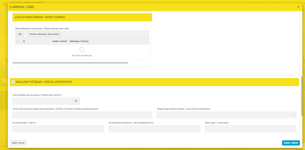Tick the select-all checkbox in money table

point(18,41)
